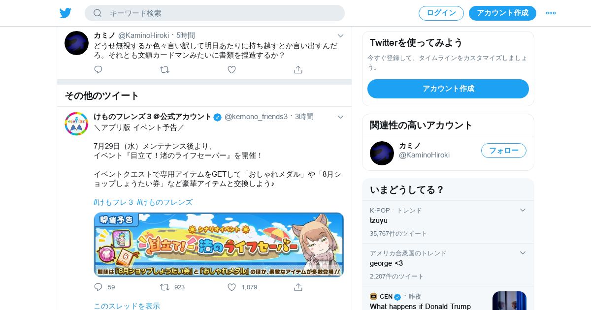Viewport: 591px width, 310px height.
Task: Like the けものフレンズ３ tweet with 1,079 likes
Action: (231, 287)
